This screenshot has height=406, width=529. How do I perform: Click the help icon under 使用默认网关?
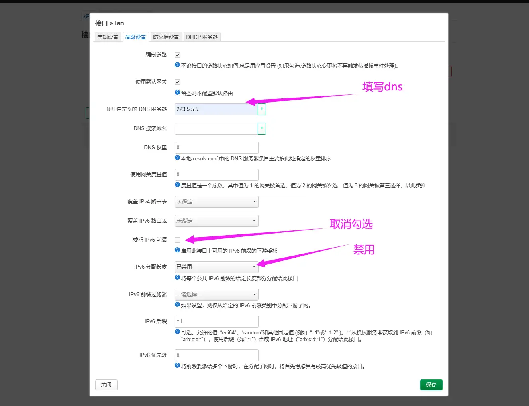177,92
